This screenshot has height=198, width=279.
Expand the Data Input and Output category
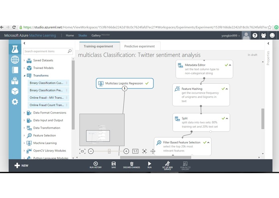coord(24,120)
